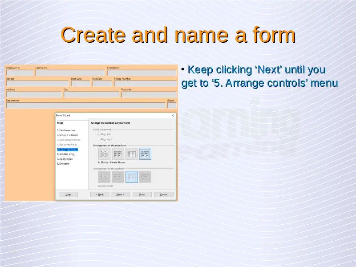Select main form As Data Sheet layout

pyautogui.click(x=132, y=154)
